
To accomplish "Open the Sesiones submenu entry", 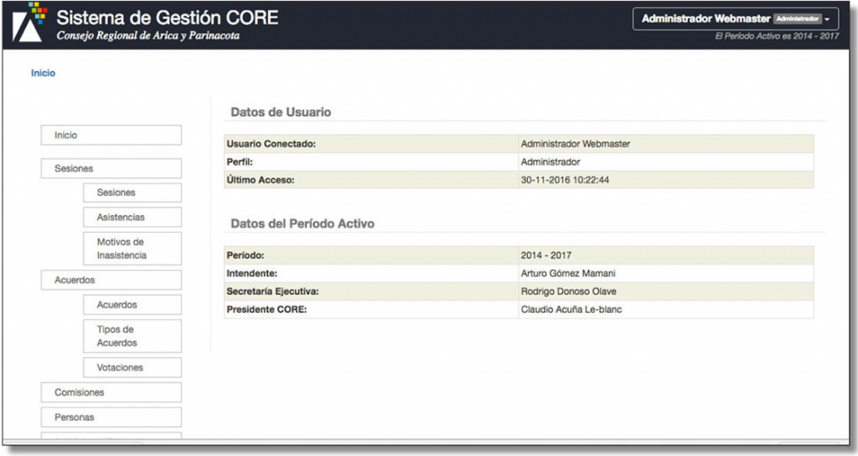I will point(132,193).
